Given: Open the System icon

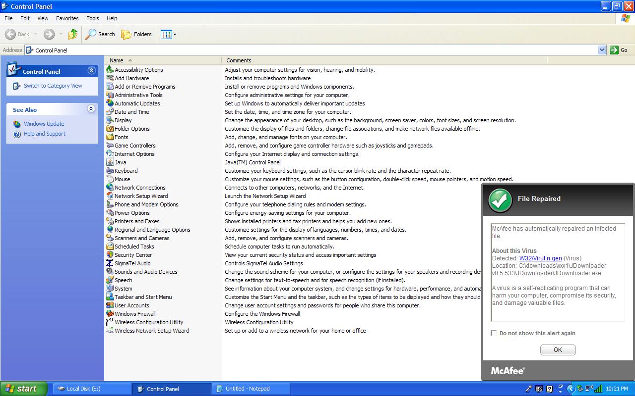Looking at the screenshot, I should pos(110,289).
